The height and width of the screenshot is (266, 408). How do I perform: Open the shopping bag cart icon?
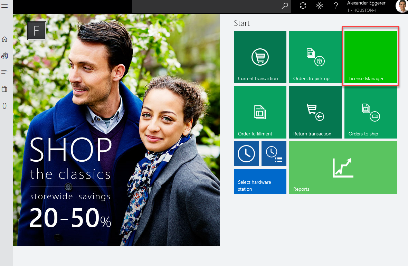click(4, 89)
